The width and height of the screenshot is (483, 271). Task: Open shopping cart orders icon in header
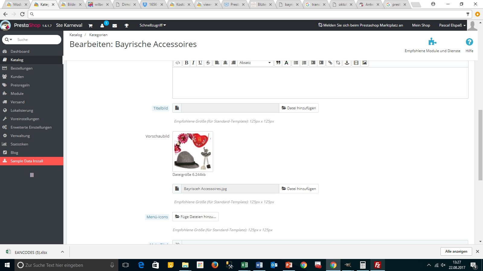(90, 26)
